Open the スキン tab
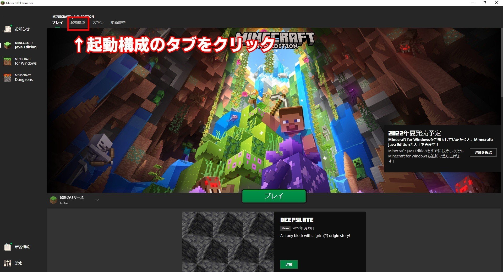The image size is (503, 272). 98,22
